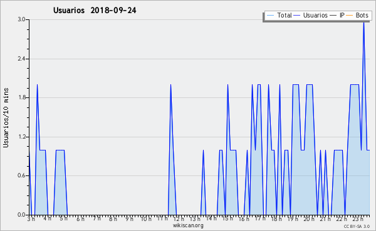Click the wikiscan.org link below the chart
This screenshot has width=376, height=231.
coord(188,225)
